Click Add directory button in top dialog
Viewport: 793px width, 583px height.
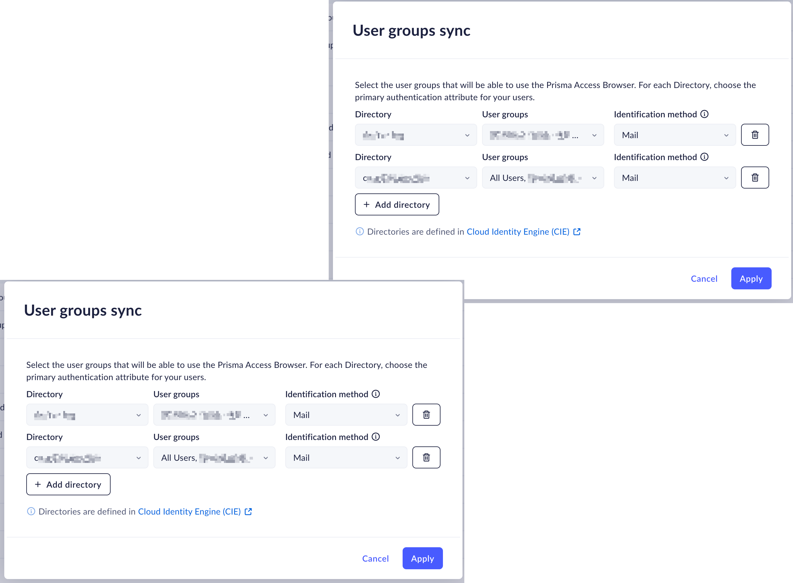[396, 204]
